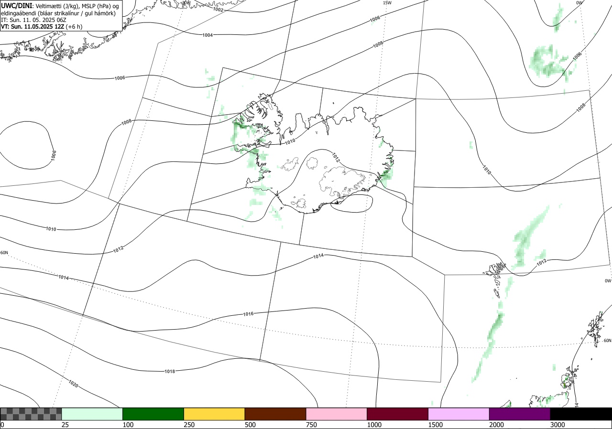Click the "1016" isobar label
This screenshot has height=429, width=612.
(248, 314)
